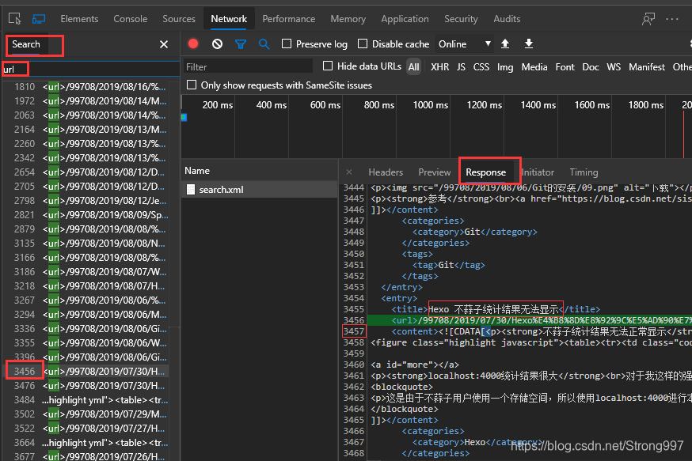Viewport: 692px width, 461px height.
Task: Click response line number 3457
Action: [x=354, y=331]
